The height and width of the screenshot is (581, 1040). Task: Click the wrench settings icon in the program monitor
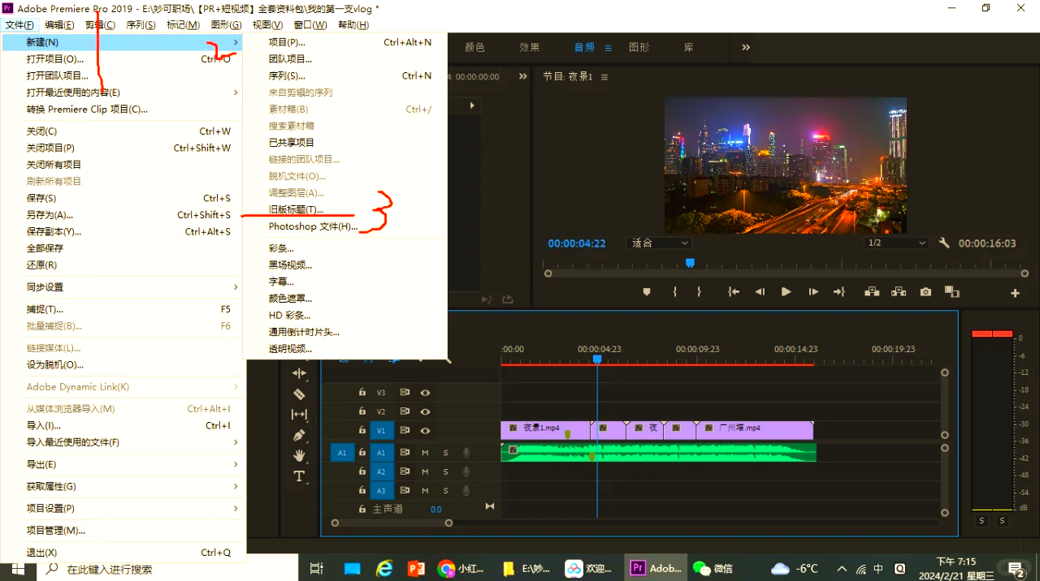click(x=945, y=242)
